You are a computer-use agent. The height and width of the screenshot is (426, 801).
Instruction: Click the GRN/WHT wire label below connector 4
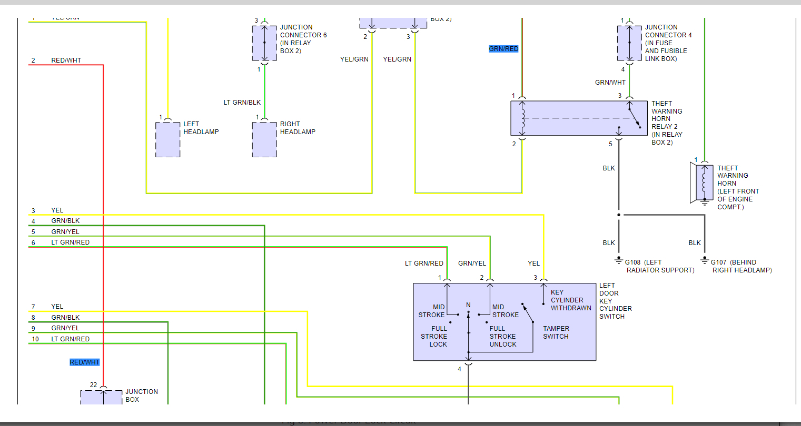610,83
